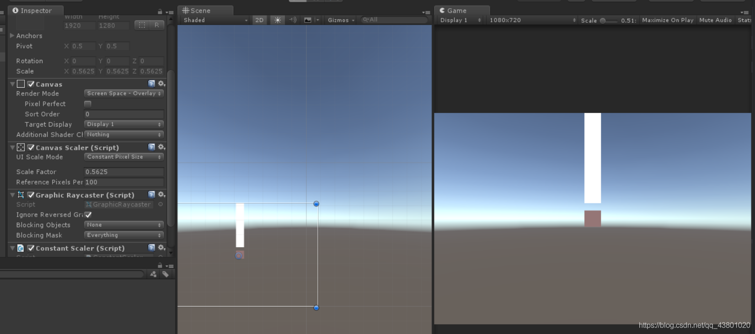Open the Target Display dropdown
Viewport: 755px width, 334px height.
pyautogui.click(x=124, y=124)
